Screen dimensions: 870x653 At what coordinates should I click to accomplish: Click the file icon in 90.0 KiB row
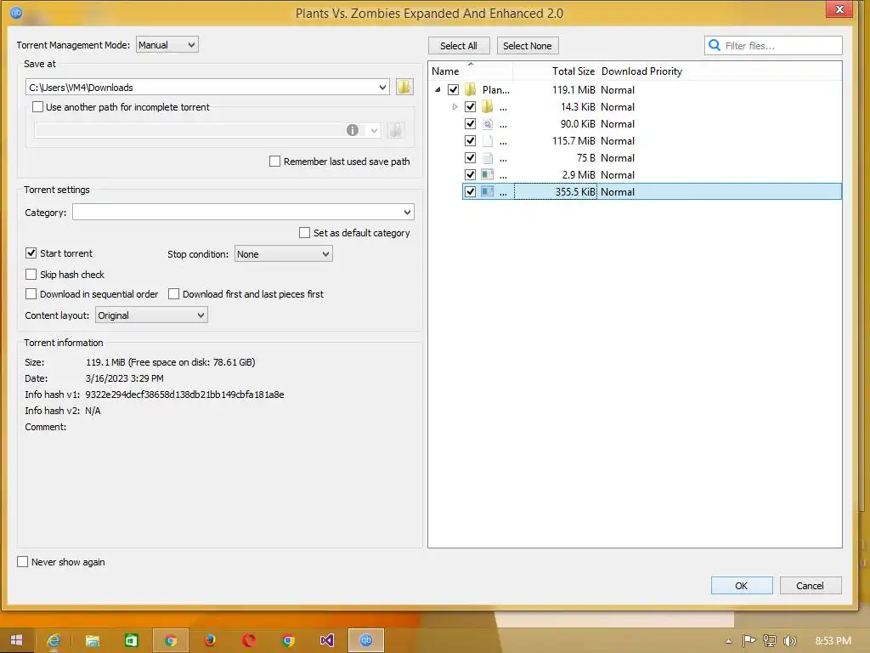(488, 124)
